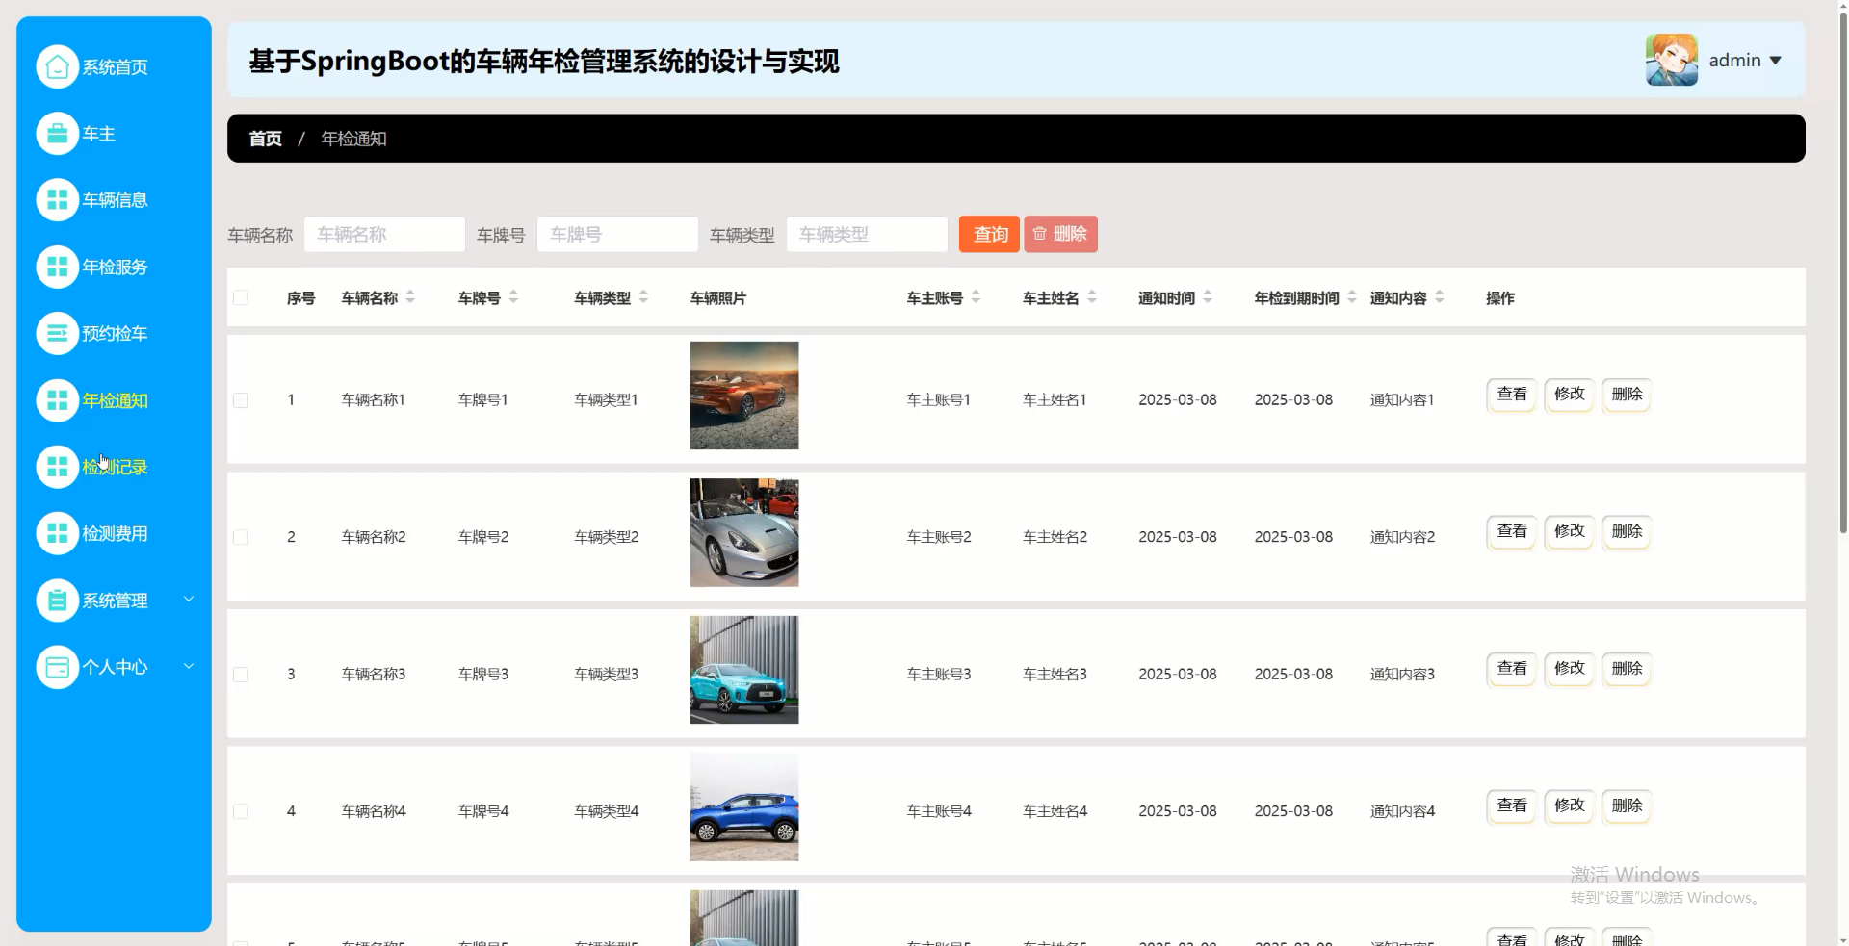This screenshot has height=946, width=1849.
Task: Toggle the select-all checkbox in table header
Action: 241,297
